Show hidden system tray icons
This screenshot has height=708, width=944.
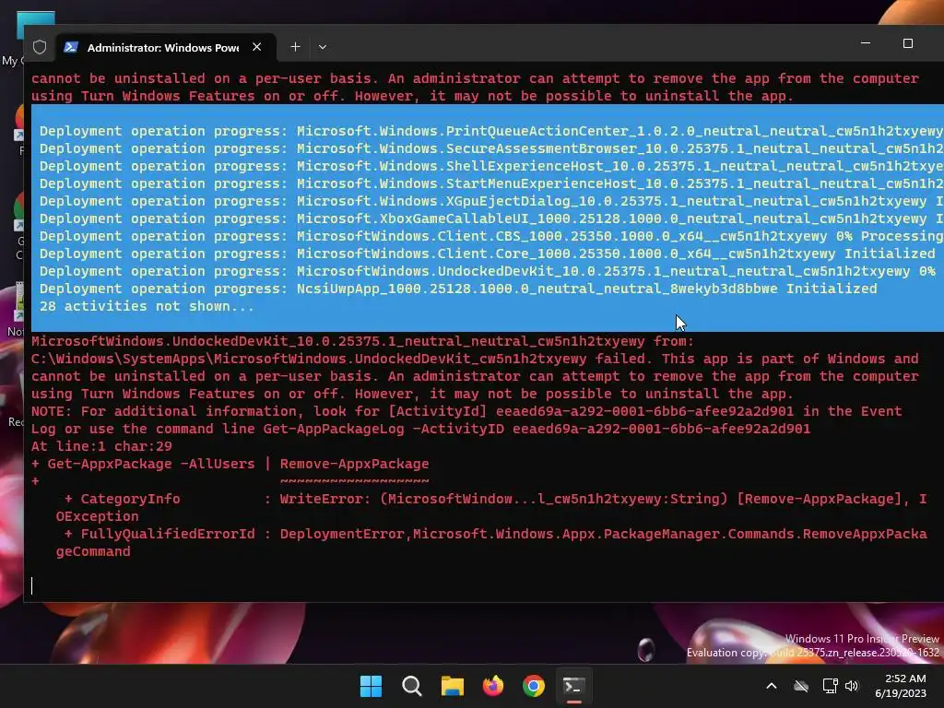tap(772, 686)
